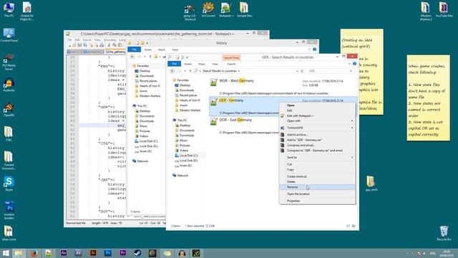Select the Search Tools contextual tab
The image size is (458, 258).
[x=232, y=57]
